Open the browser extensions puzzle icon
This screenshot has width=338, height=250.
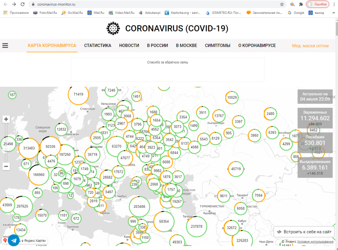coord(301,4)
